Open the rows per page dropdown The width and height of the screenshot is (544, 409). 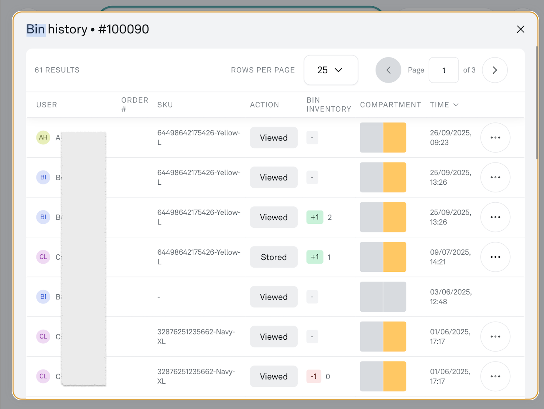click(331, 70)
